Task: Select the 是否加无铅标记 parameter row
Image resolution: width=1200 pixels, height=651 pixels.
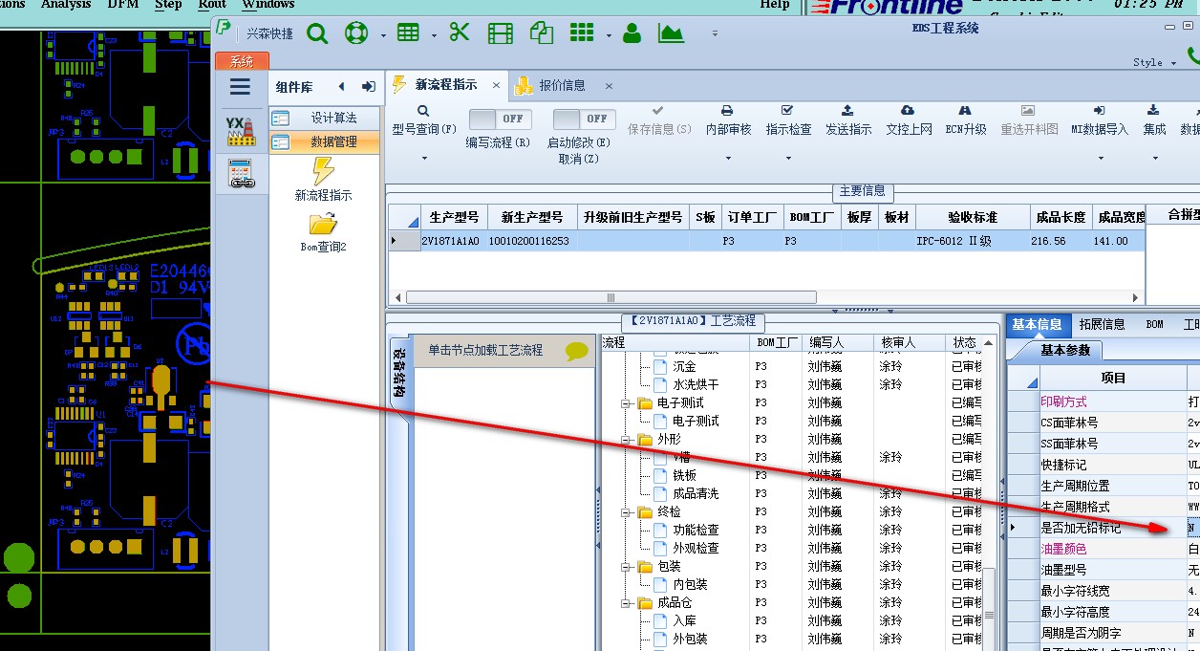Action: pos(1103,528)
